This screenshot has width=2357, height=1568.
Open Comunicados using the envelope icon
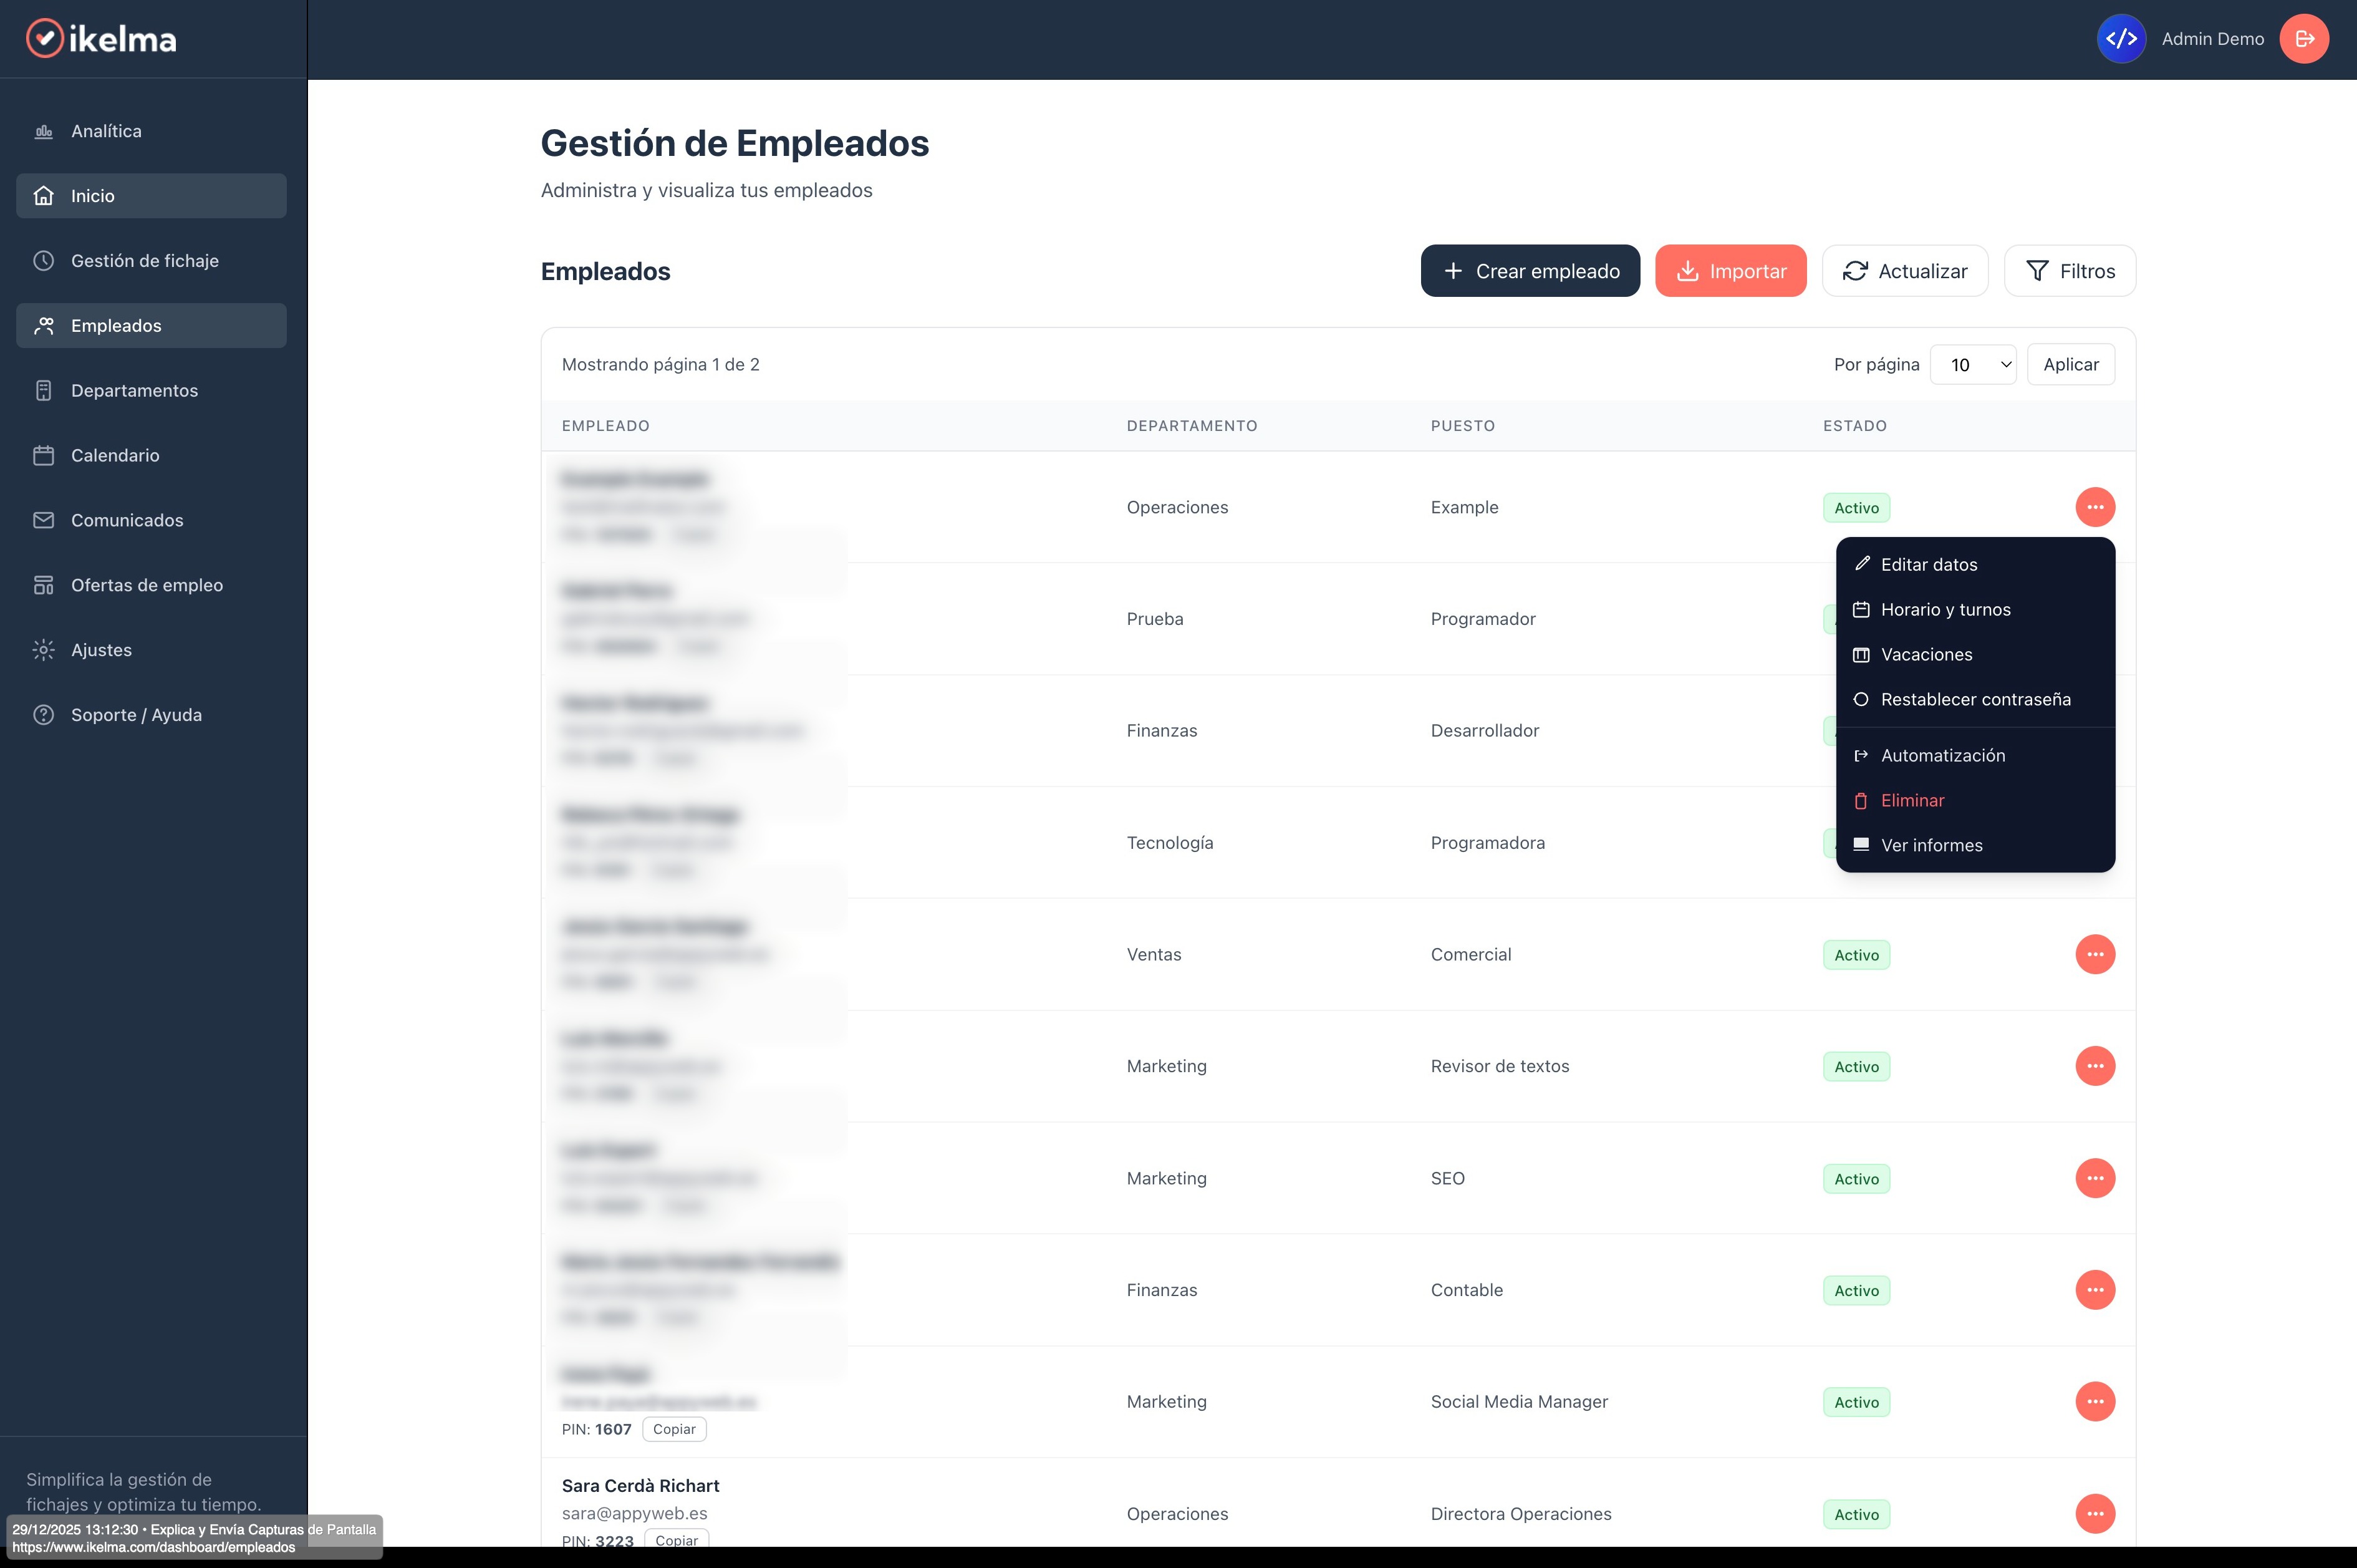click(44, 519)
